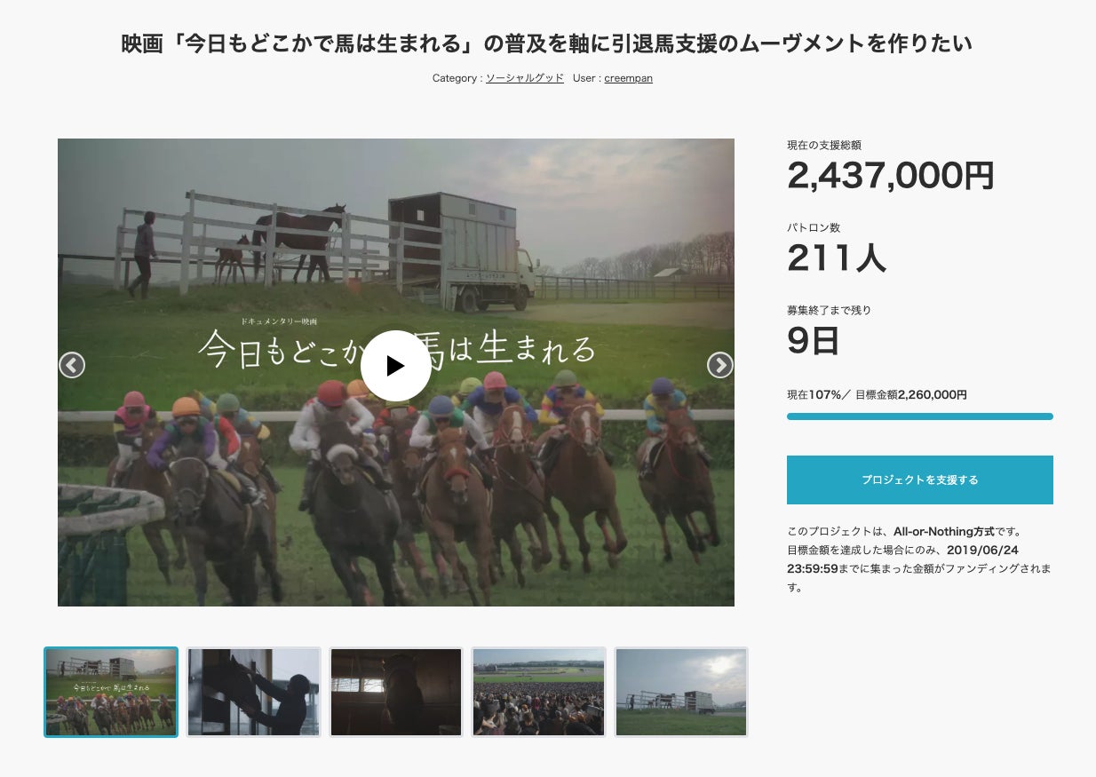The image size is (1096, 777).
Task: Click the 211人 patron count
Action: pyautogui.click(x=837, y=258)
